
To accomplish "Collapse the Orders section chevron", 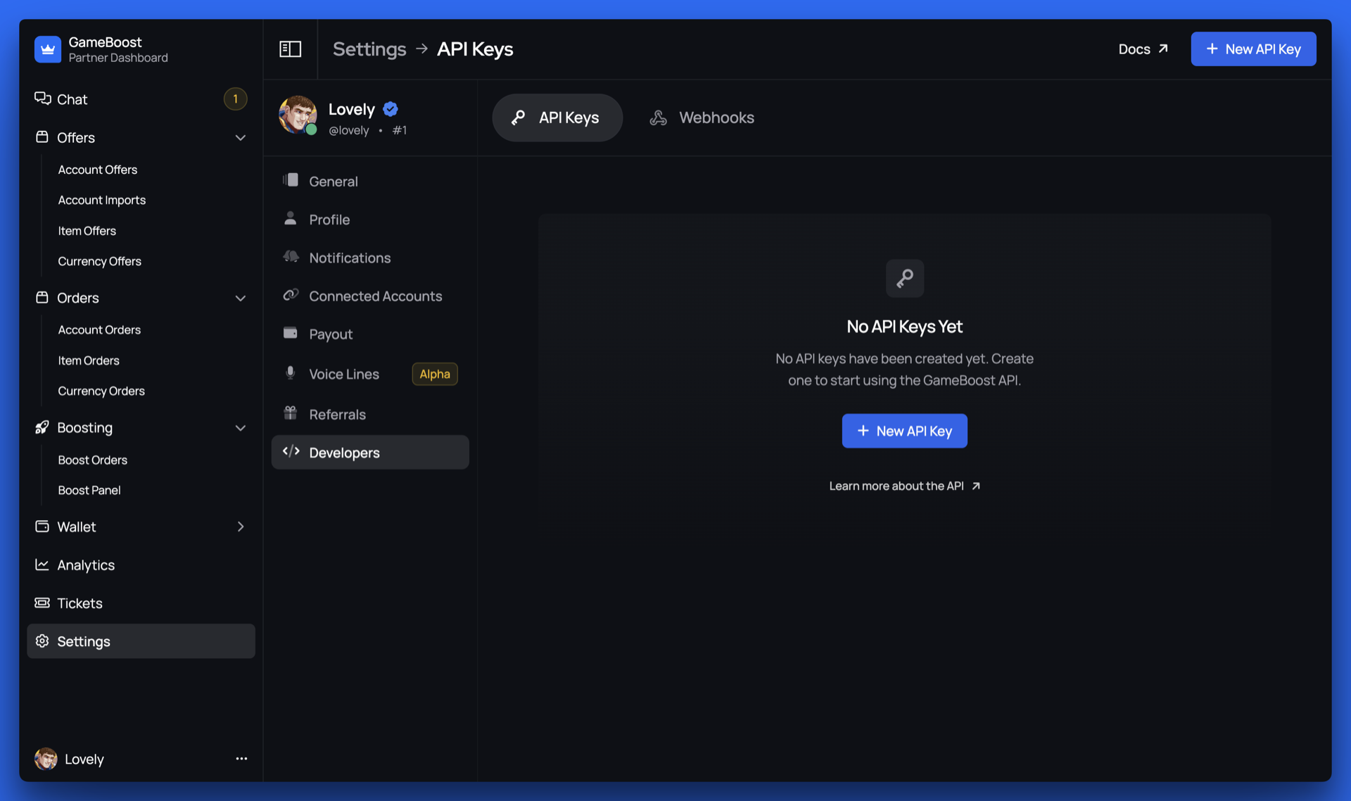I will click(x=241, y=298).
